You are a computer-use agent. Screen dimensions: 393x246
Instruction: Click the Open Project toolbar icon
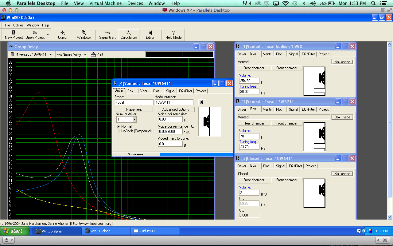pos(35,34)
